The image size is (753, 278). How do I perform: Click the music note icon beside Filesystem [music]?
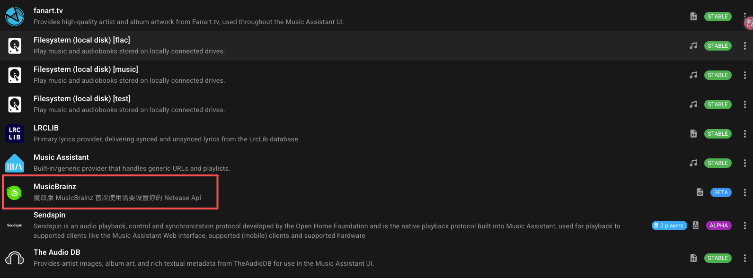[x=693, y=75]
